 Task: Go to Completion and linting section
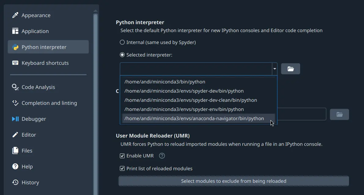pyautogui.click(x=48, y=103)
